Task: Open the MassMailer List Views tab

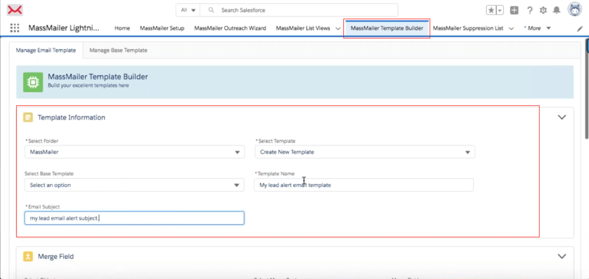Action: [303, 28]
